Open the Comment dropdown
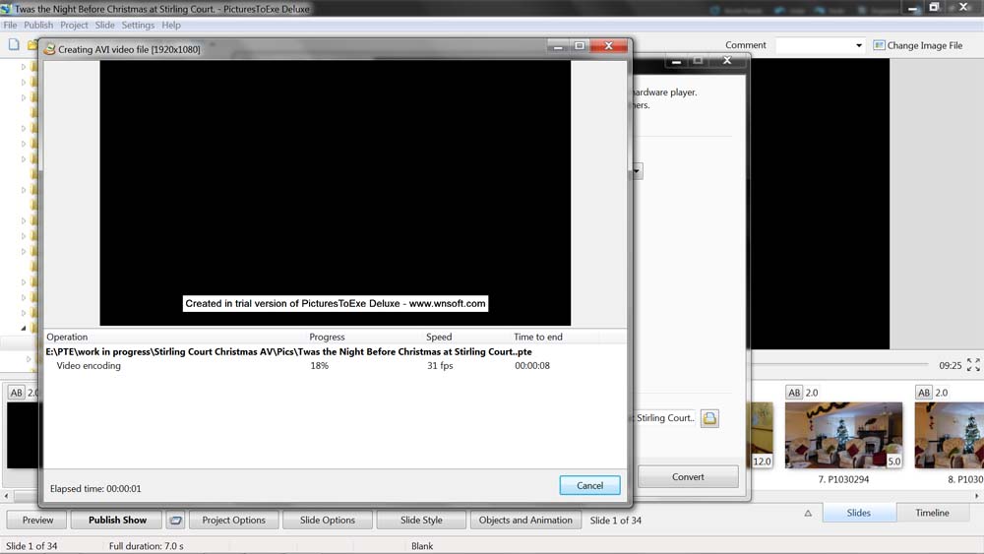The height and width of the screenshot is (554, 984). point(858,45)
